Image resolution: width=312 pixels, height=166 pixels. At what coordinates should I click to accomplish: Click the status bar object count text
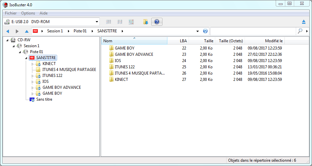coord(262,160)
